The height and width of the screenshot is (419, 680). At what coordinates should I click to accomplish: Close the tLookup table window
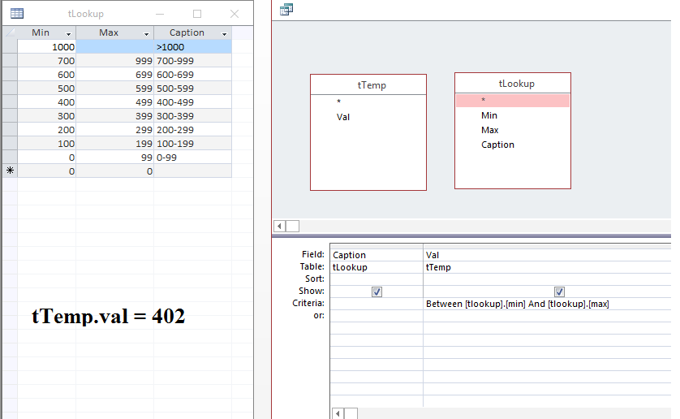(x=235, y=14)
